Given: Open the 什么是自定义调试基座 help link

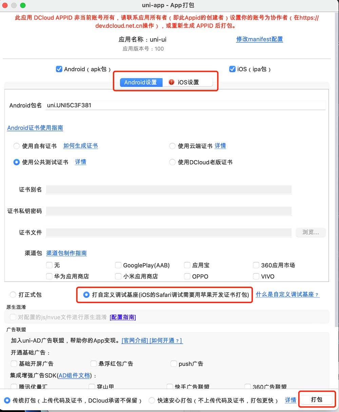Looking at the screenshot, I should 287,295.
